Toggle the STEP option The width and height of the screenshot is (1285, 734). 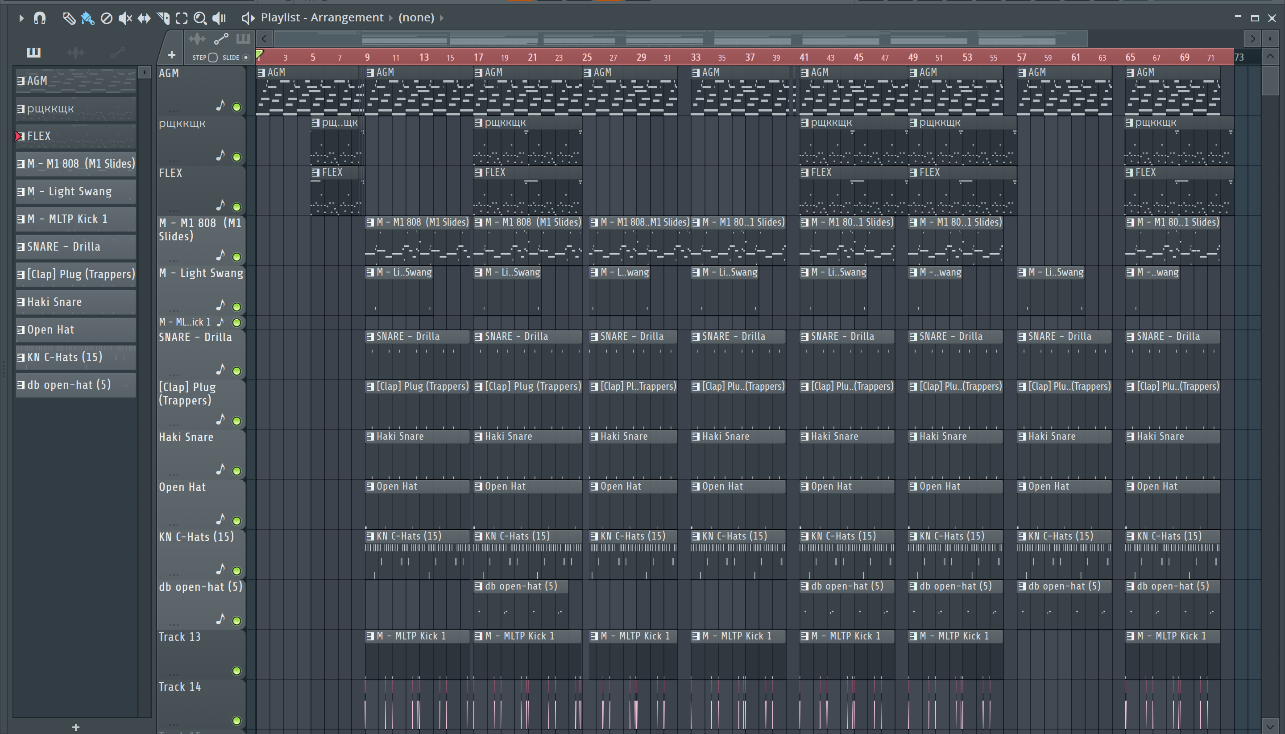[213, 58]
